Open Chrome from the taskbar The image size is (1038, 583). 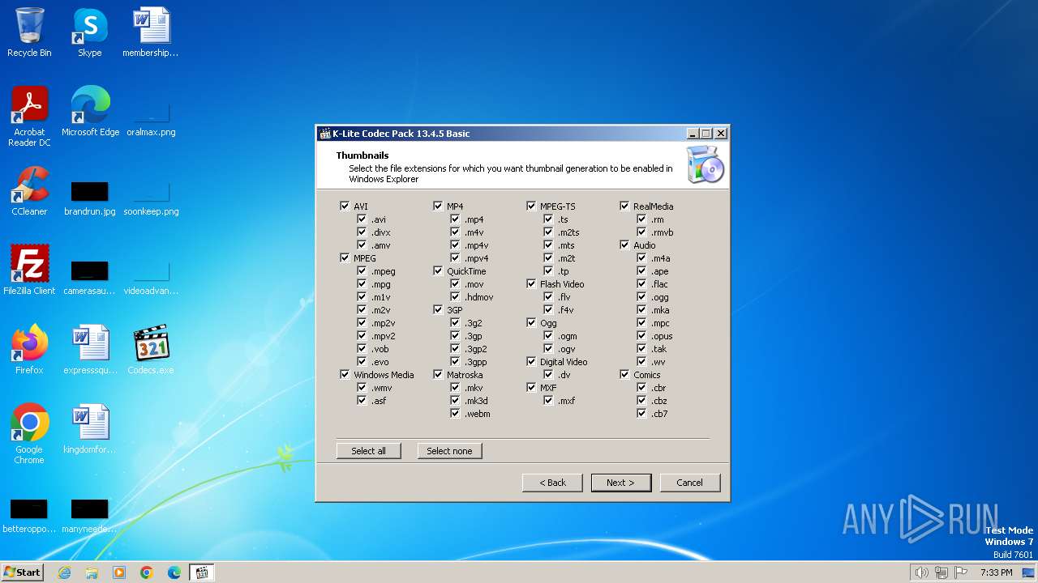pyautogui.click(x=147, y=572)
